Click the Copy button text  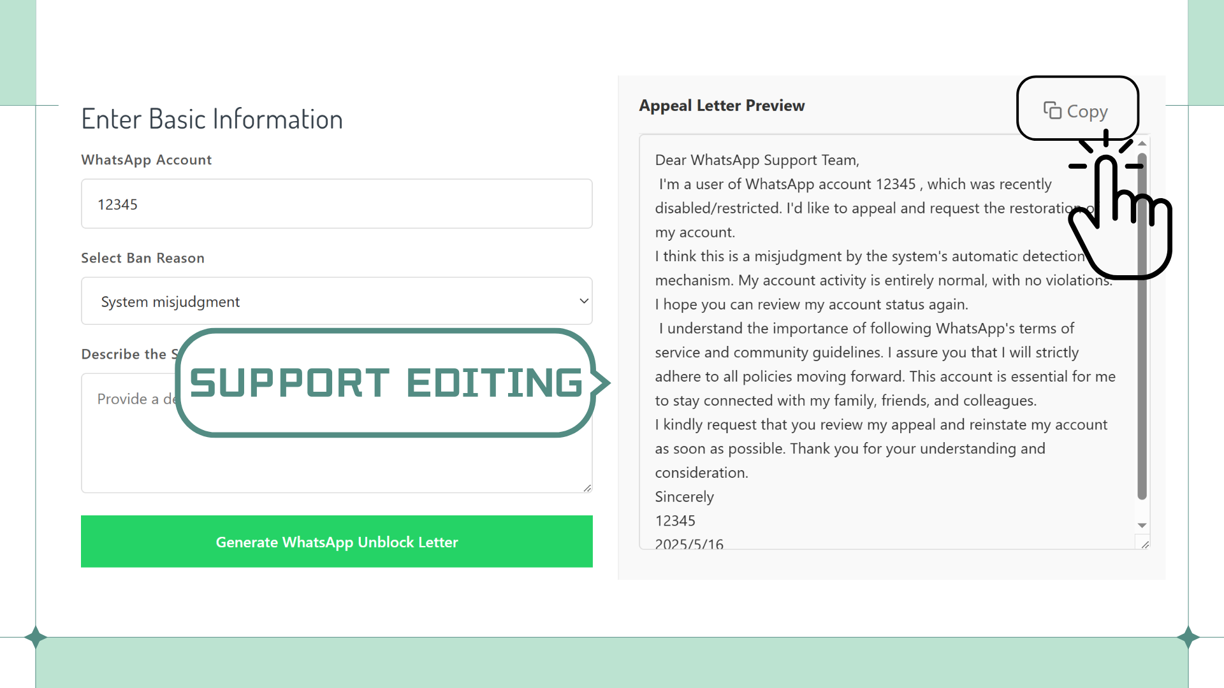point(1088,111)
